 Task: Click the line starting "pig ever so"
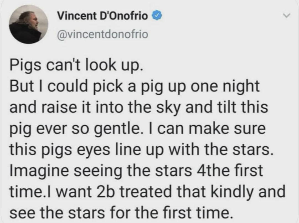click(x=138, y=128)
